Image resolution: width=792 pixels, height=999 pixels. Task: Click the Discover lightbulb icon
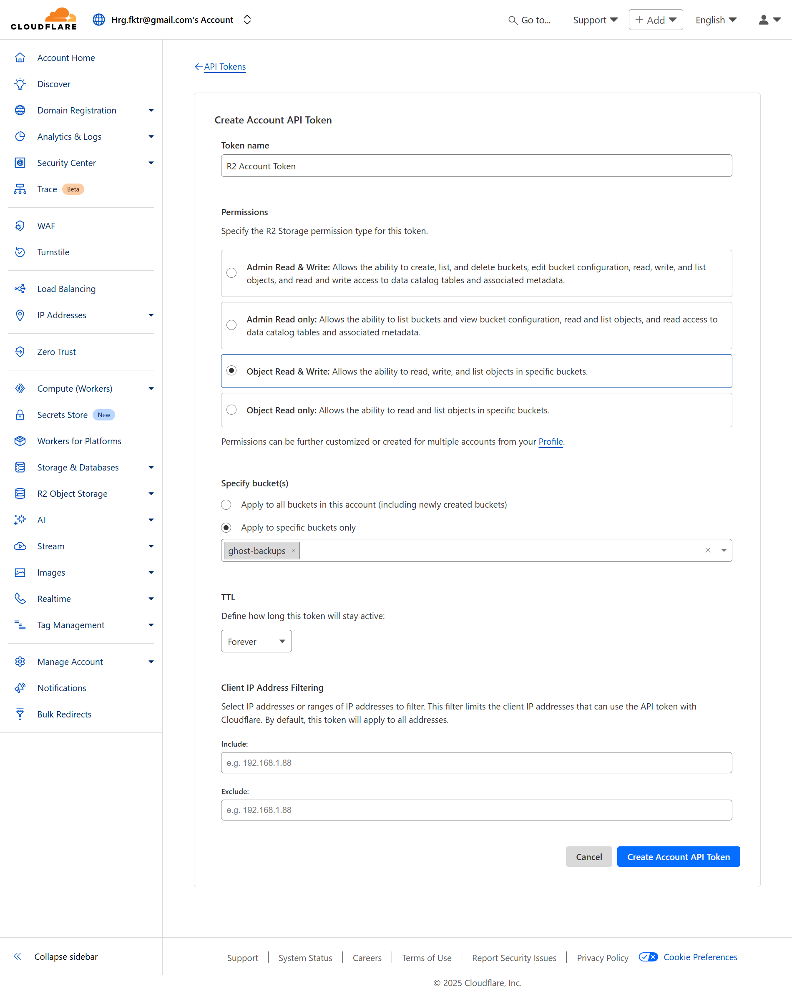pyautogui.click(x=20, y=84)
